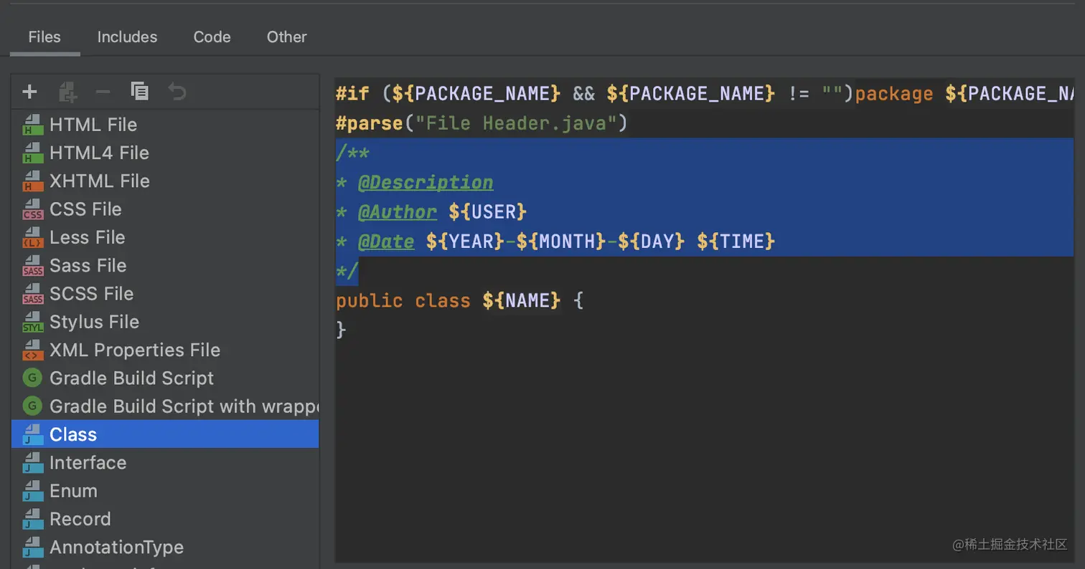
Task: Click Gradle Build Script with wrapper icon
Action: point(32,406)
